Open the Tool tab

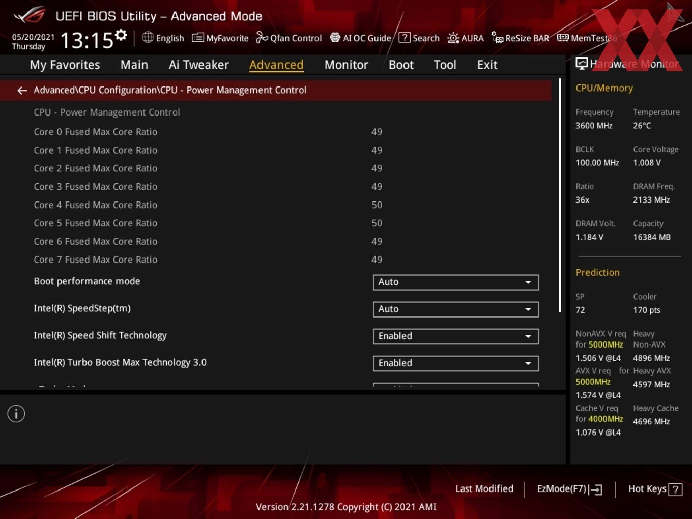tap(445, 65)
